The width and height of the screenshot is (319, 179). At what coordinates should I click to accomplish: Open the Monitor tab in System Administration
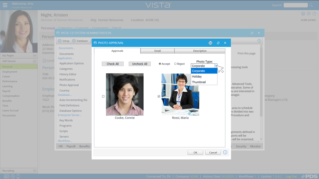(255, 146)
